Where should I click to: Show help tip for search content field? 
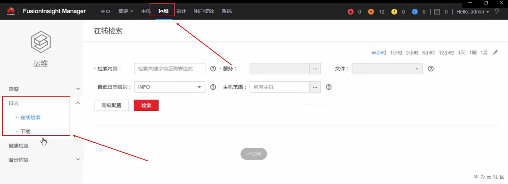213,69
